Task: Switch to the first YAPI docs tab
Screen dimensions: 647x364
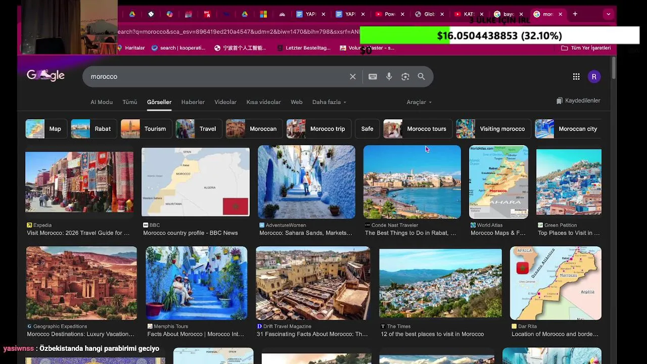Action: tap(306, 14)
